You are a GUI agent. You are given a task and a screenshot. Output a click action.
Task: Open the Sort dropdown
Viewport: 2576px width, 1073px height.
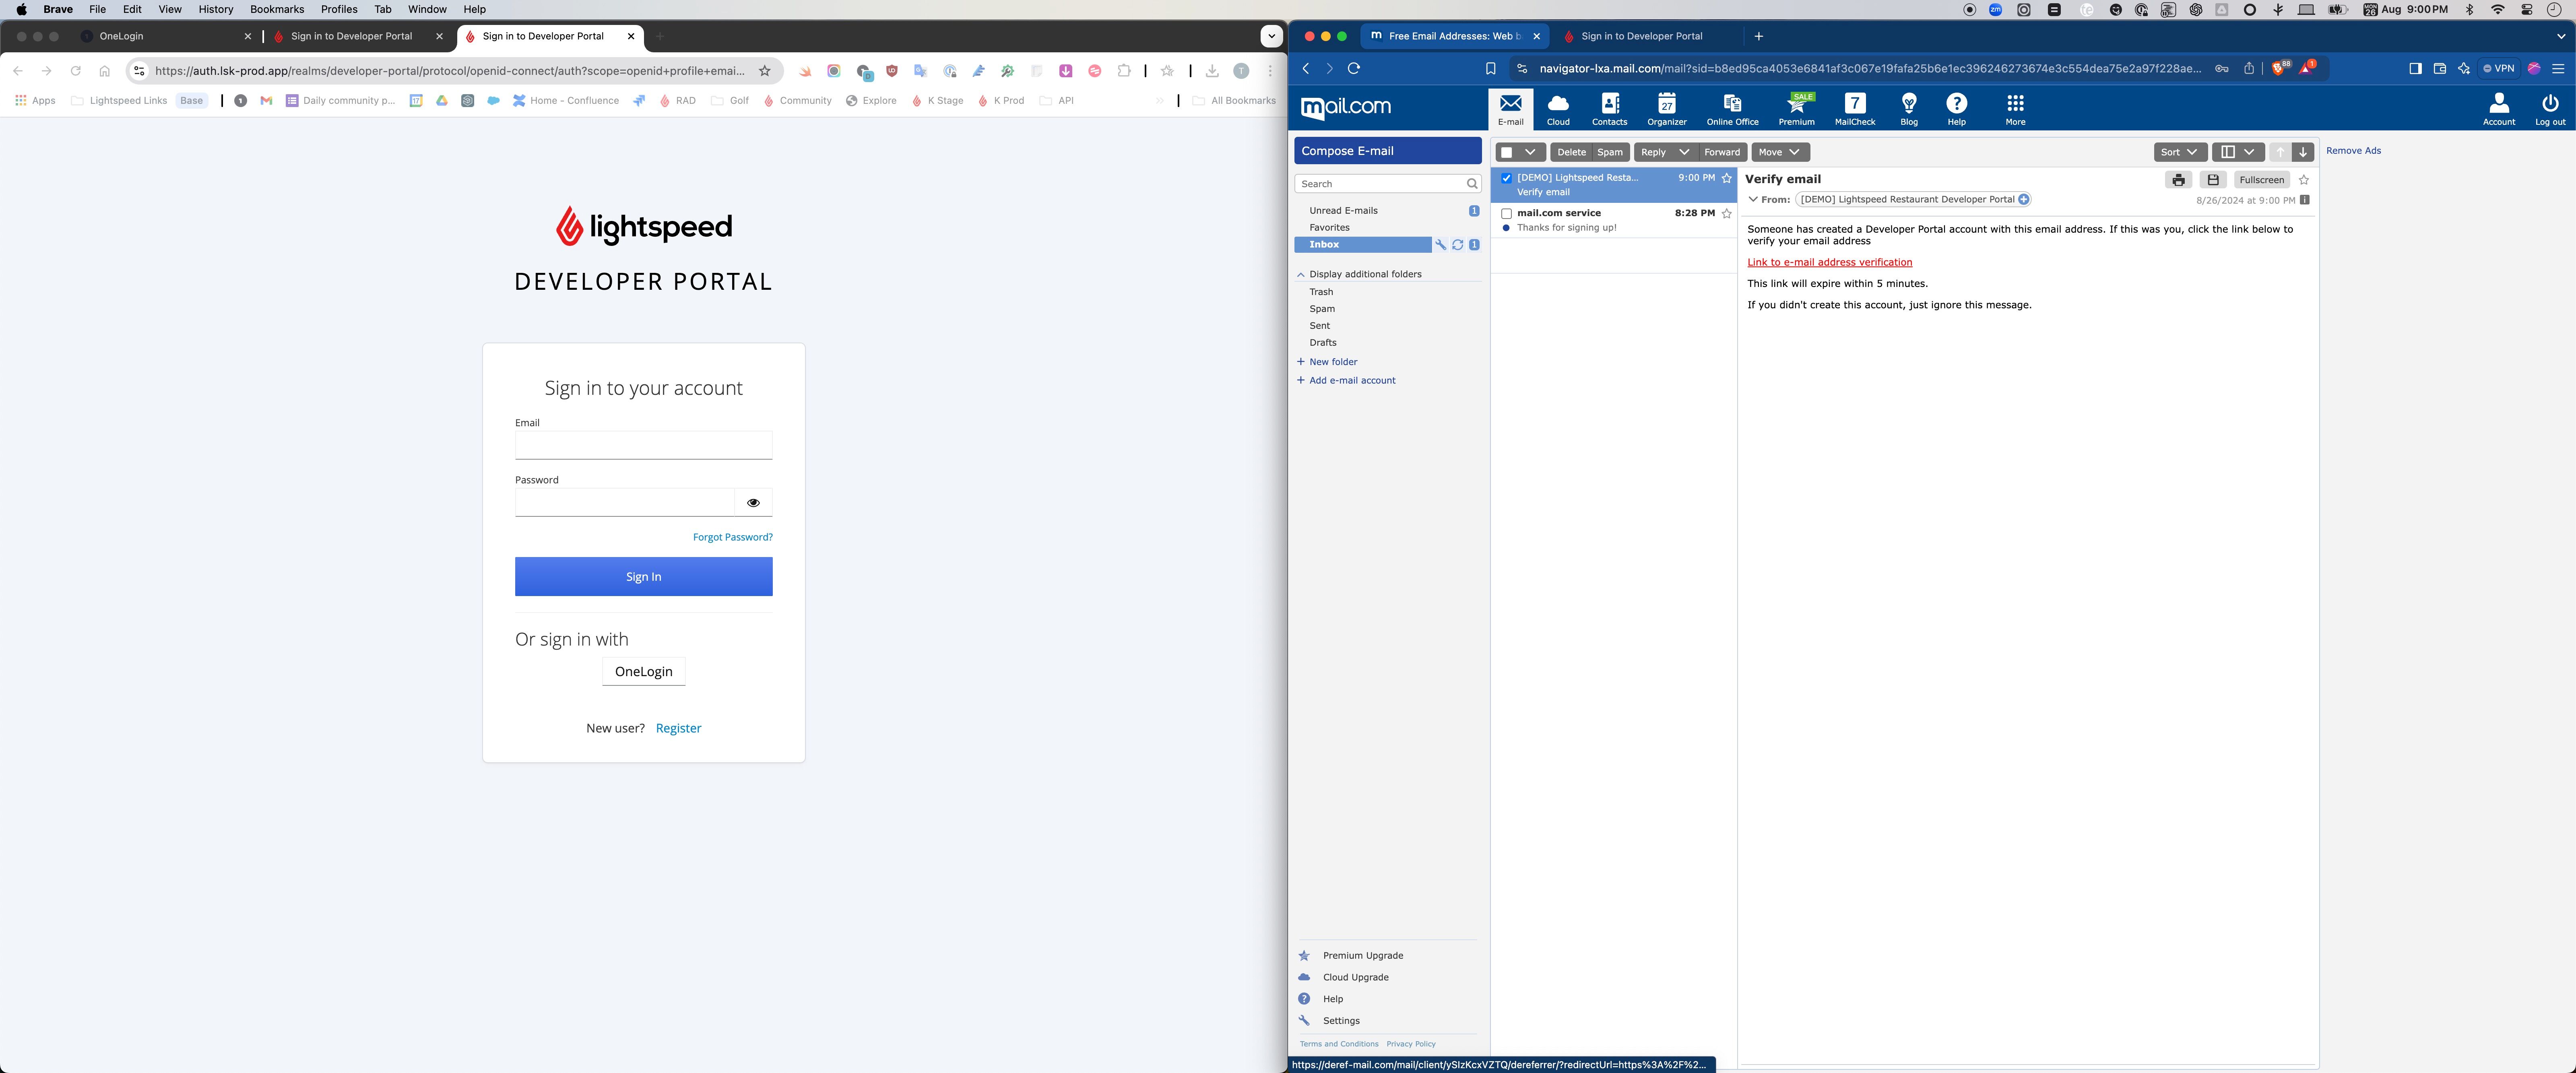[x=2179, y=152]
